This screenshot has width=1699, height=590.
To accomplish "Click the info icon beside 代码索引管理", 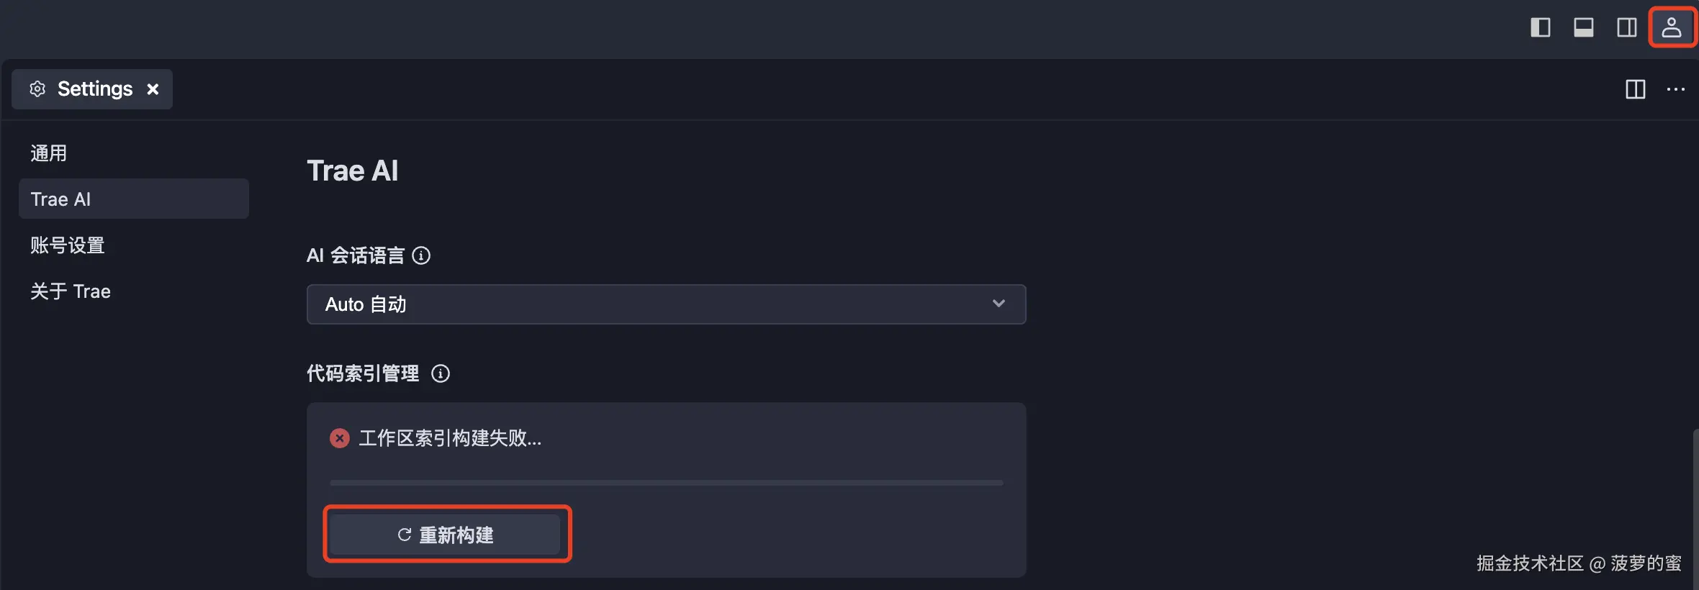I will (441, 373).
